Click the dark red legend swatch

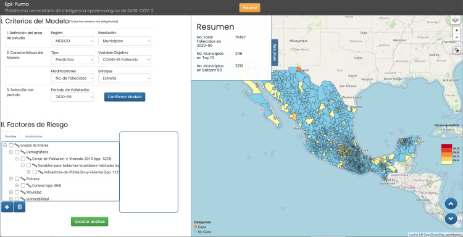pyautogui.click(x=446, y=146)
